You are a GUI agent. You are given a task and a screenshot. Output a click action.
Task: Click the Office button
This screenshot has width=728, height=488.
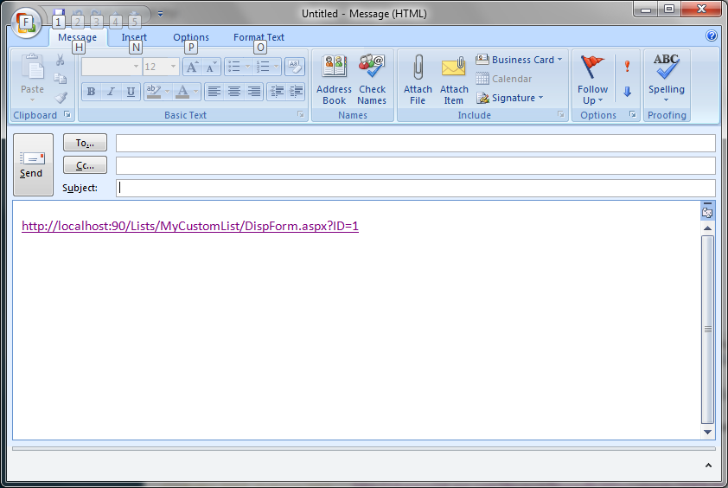click(x=27, y=21)
